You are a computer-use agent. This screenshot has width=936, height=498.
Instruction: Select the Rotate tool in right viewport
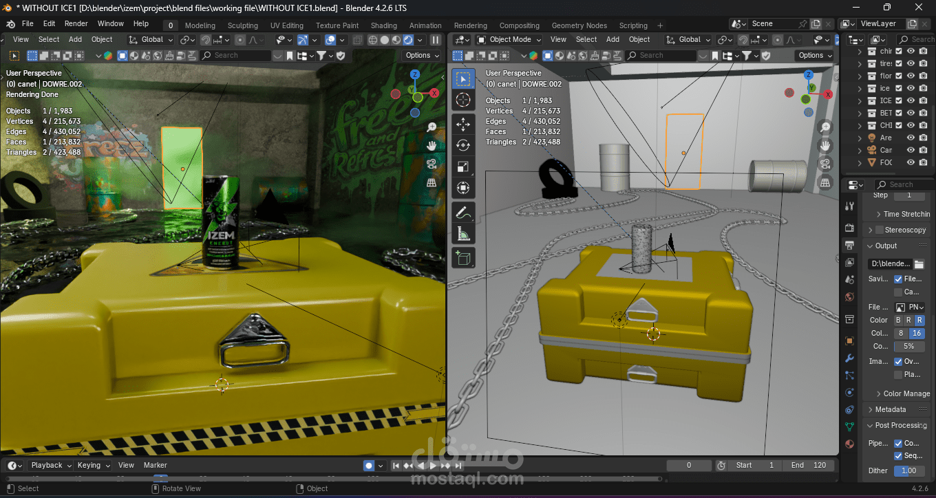[463, 145]
